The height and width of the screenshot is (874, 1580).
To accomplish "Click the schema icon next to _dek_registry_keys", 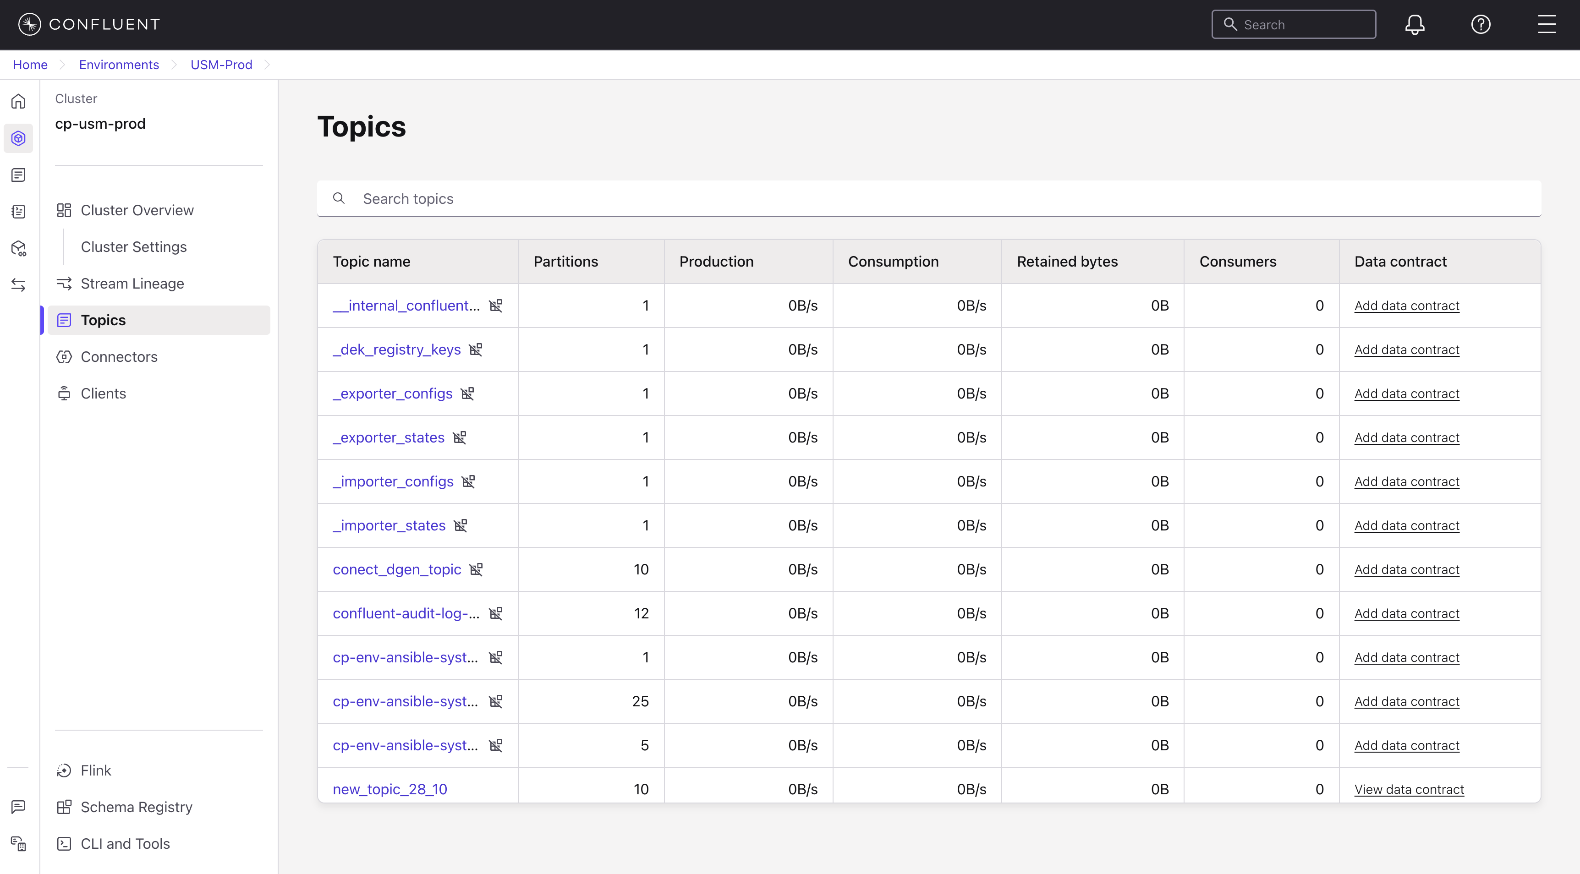I will coord(476,350).
